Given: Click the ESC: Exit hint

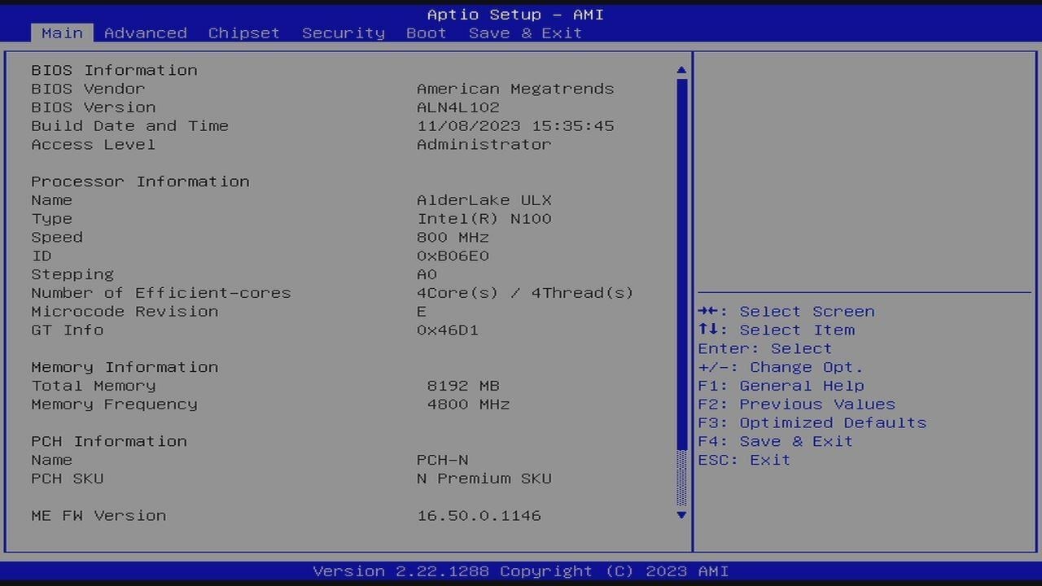Looking at the screenshot, I should point(744,460).
